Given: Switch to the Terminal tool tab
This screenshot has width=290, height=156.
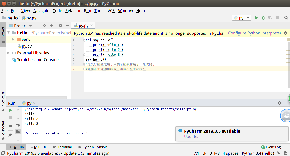Looking at the screenshot, I should (63, 147).
